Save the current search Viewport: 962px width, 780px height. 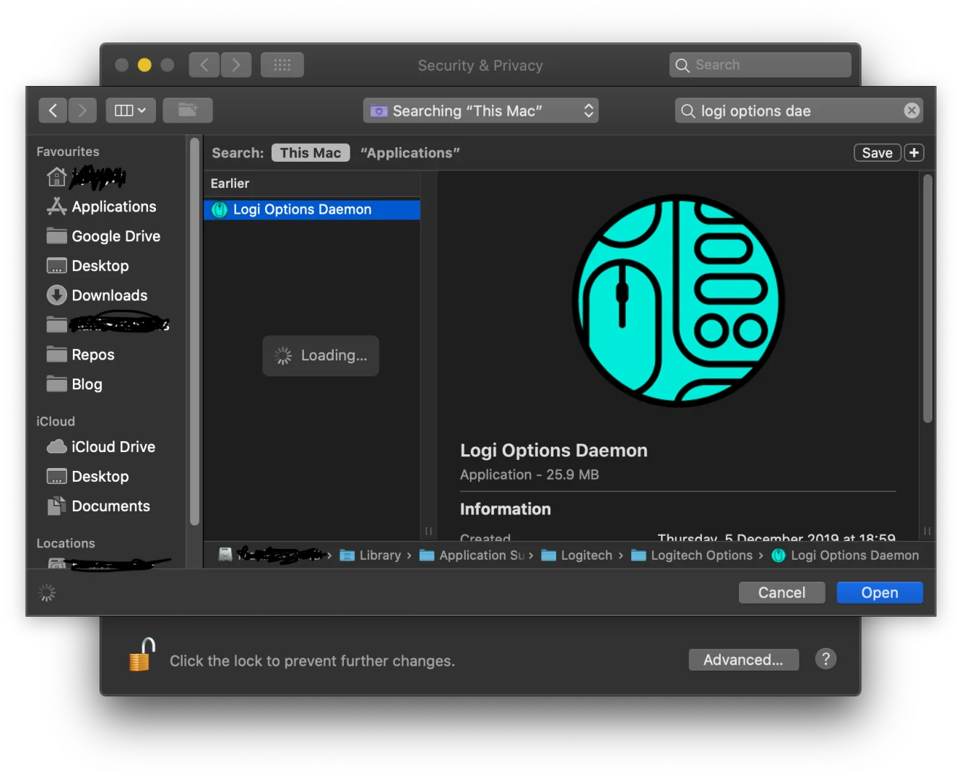pyautogui.click(x=877, y=153)
